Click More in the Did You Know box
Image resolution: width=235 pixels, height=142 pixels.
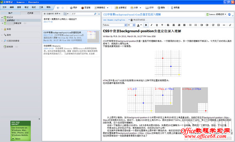point(16,139)
